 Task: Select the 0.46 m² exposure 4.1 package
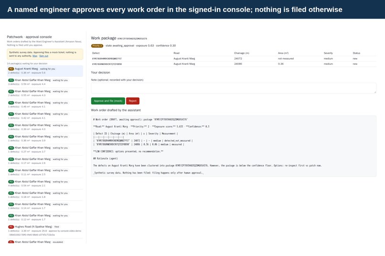(x=45, y=104)
